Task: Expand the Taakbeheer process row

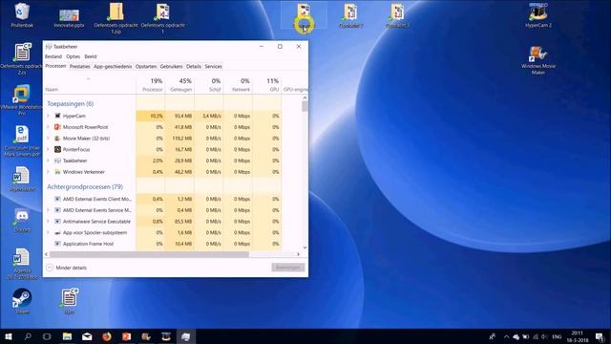Action: pos(49,161)
